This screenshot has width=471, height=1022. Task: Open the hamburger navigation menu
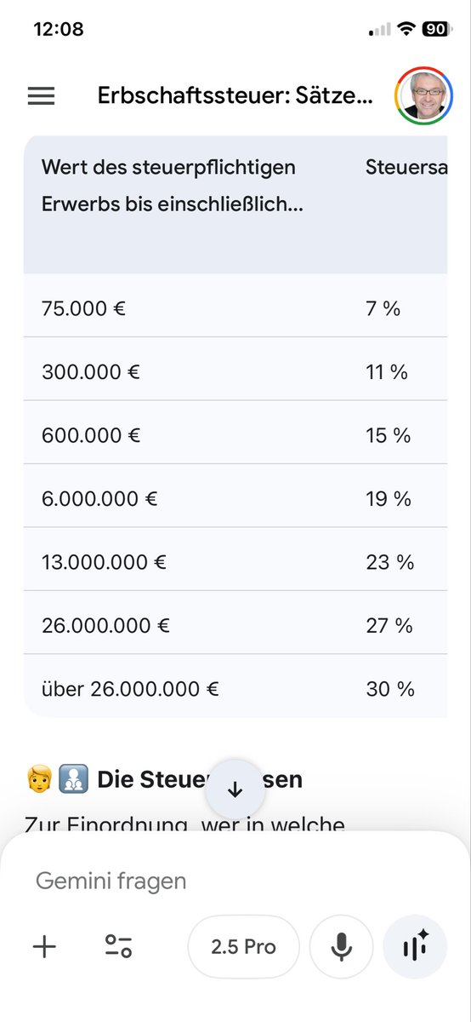41,96
